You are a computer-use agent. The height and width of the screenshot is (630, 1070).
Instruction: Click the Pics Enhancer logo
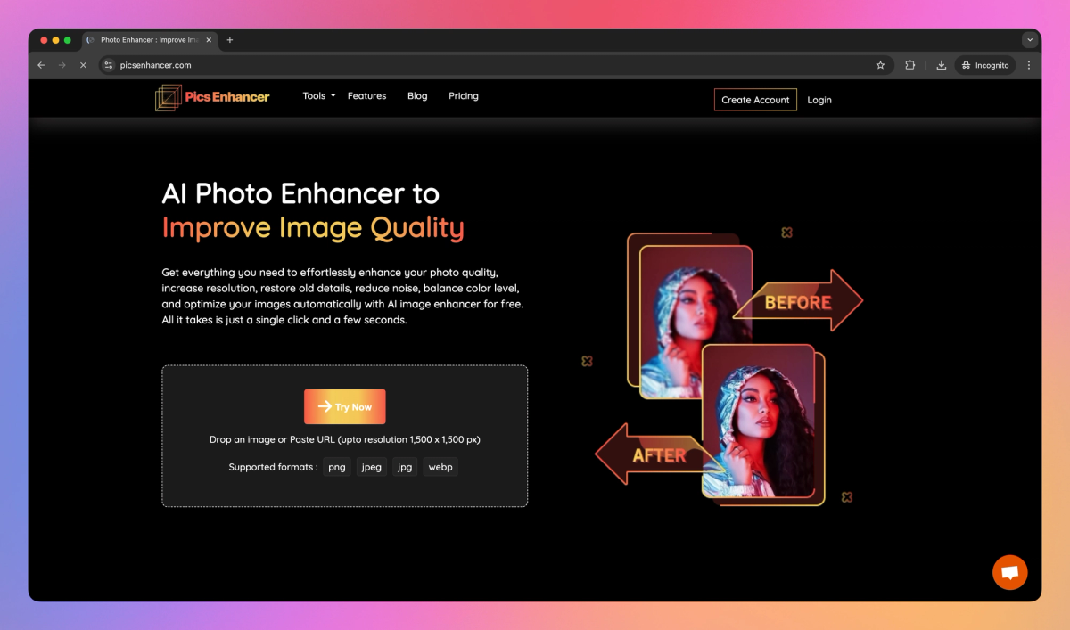[x=212, y=96]
